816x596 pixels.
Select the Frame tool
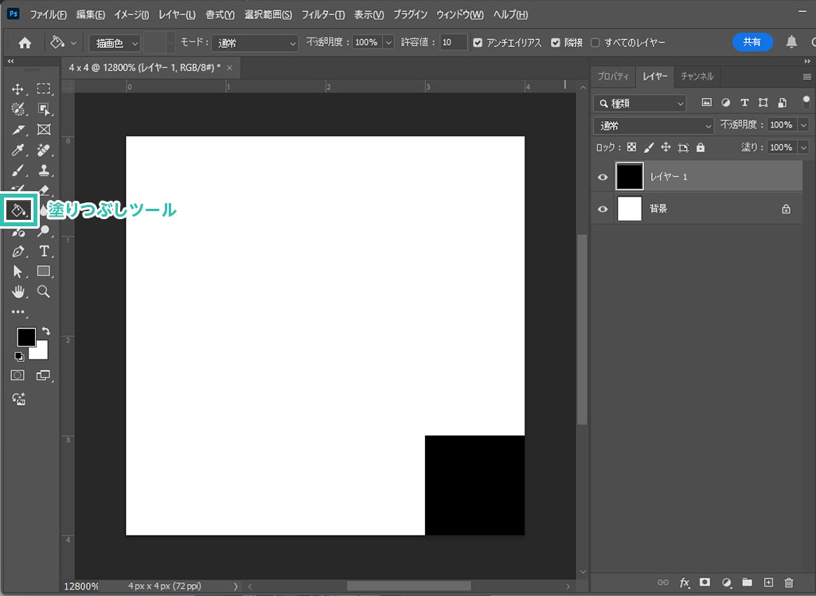click(44, 130)
